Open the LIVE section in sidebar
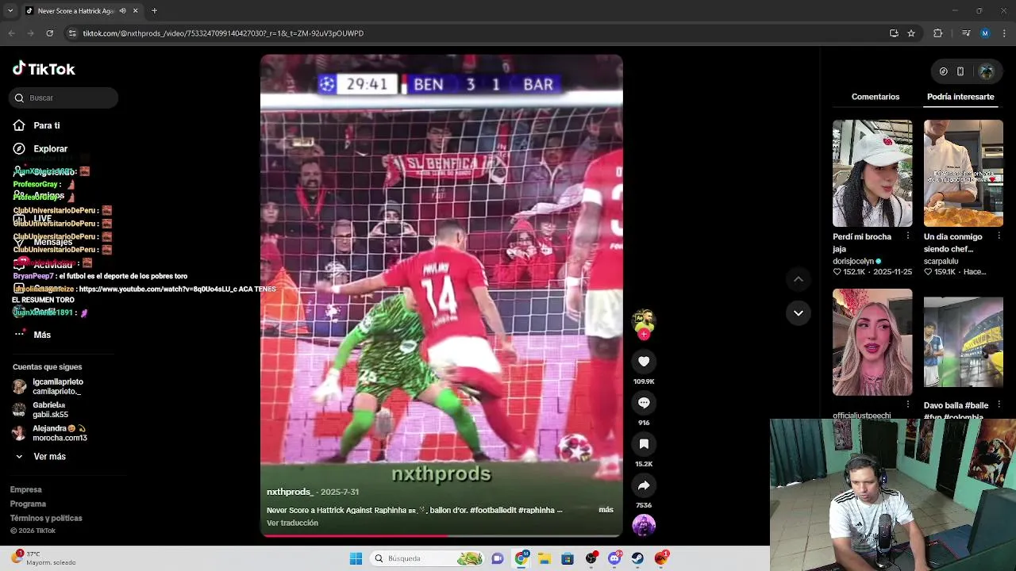The image size is (1016, 571). (42, 218)
